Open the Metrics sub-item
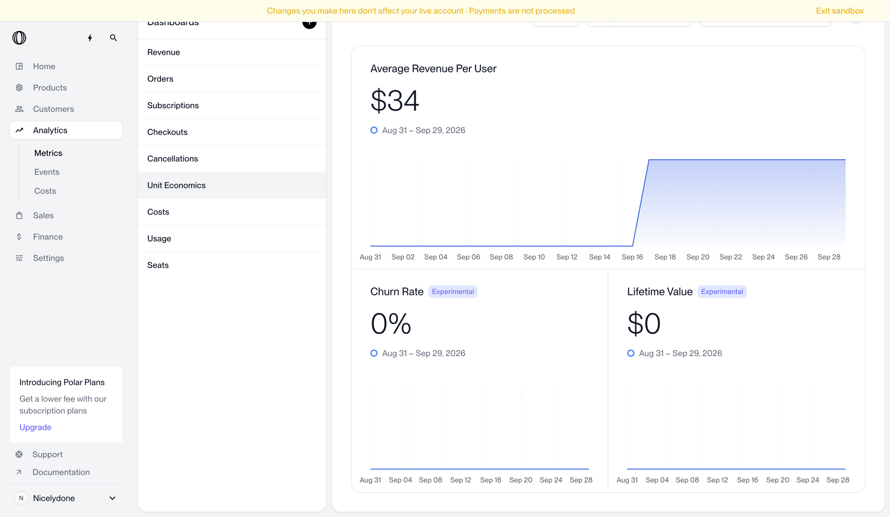The image size is (890, 517). point(48,153)
